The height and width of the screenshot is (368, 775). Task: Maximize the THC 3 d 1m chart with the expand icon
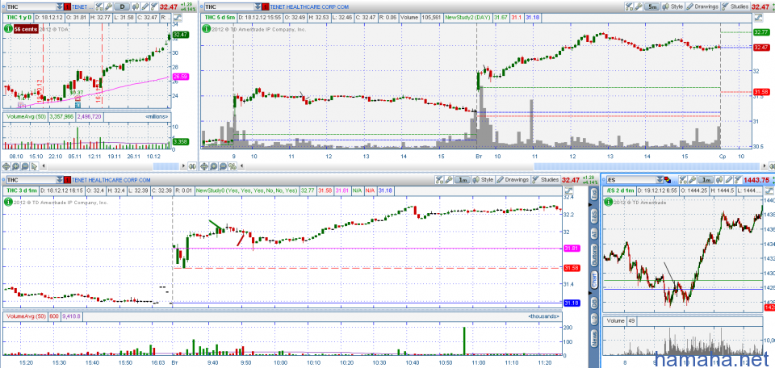(569, 190)
